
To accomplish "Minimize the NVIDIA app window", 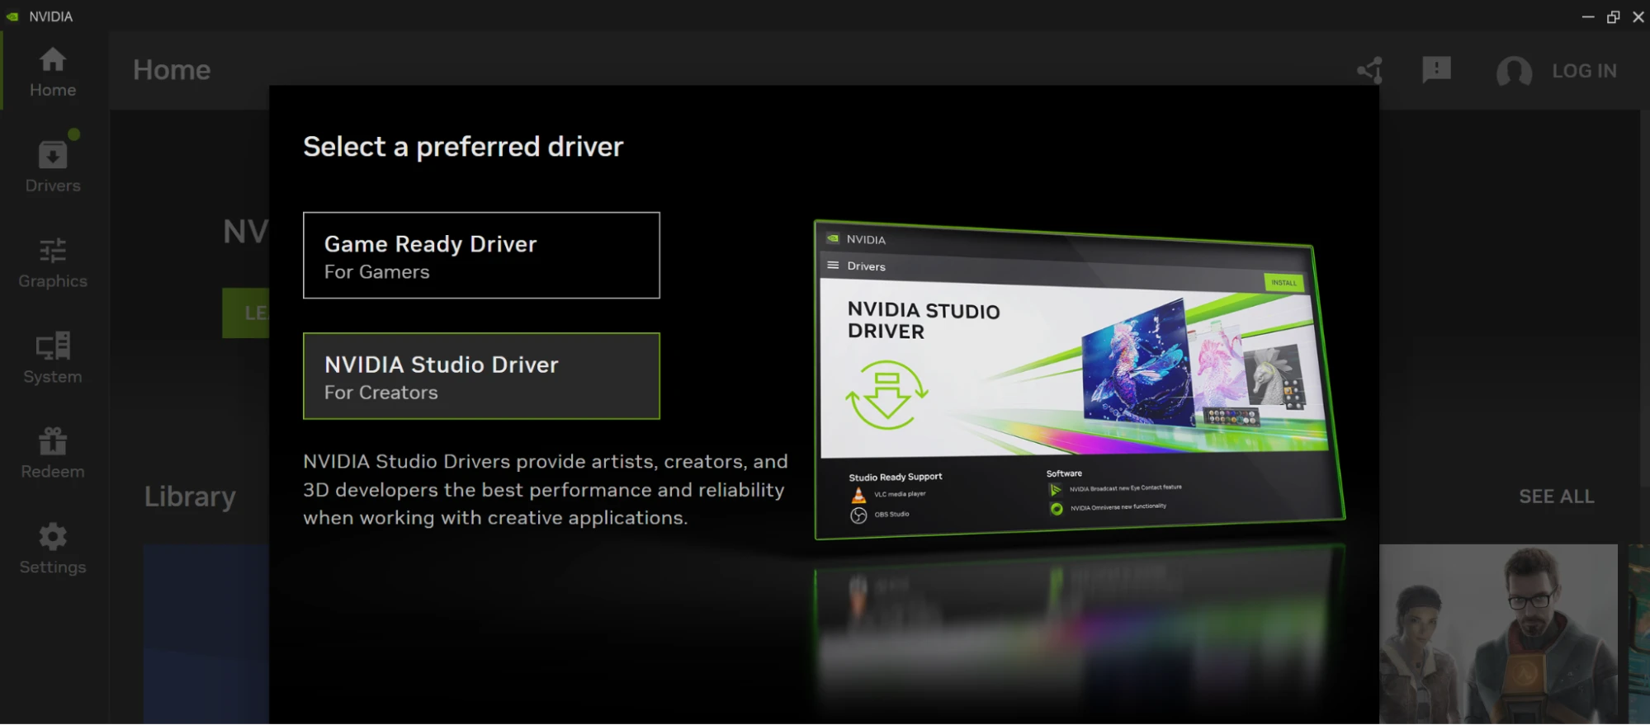I will point(1587,16).
